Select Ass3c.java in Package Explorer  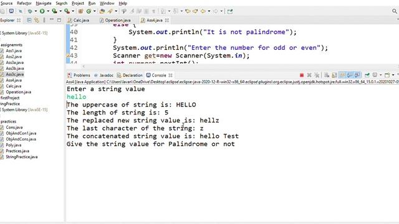click(x=15, y=75)
